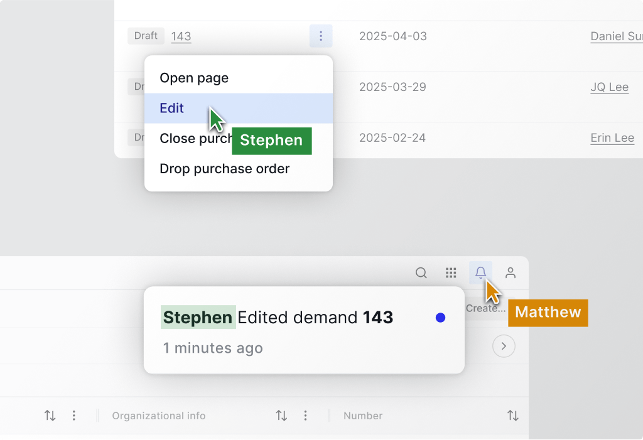Screen dimensions: 643x440
Task: Open three-dot options left of Organizational info header
Action: pos(74,416)
